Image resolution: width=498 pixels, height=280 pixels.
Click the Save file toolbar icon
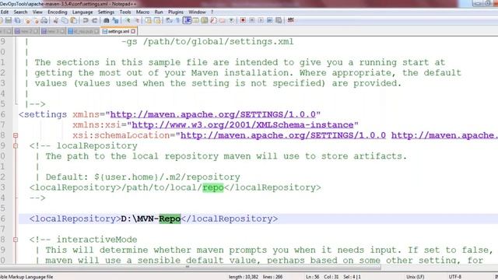coord(9,20)
